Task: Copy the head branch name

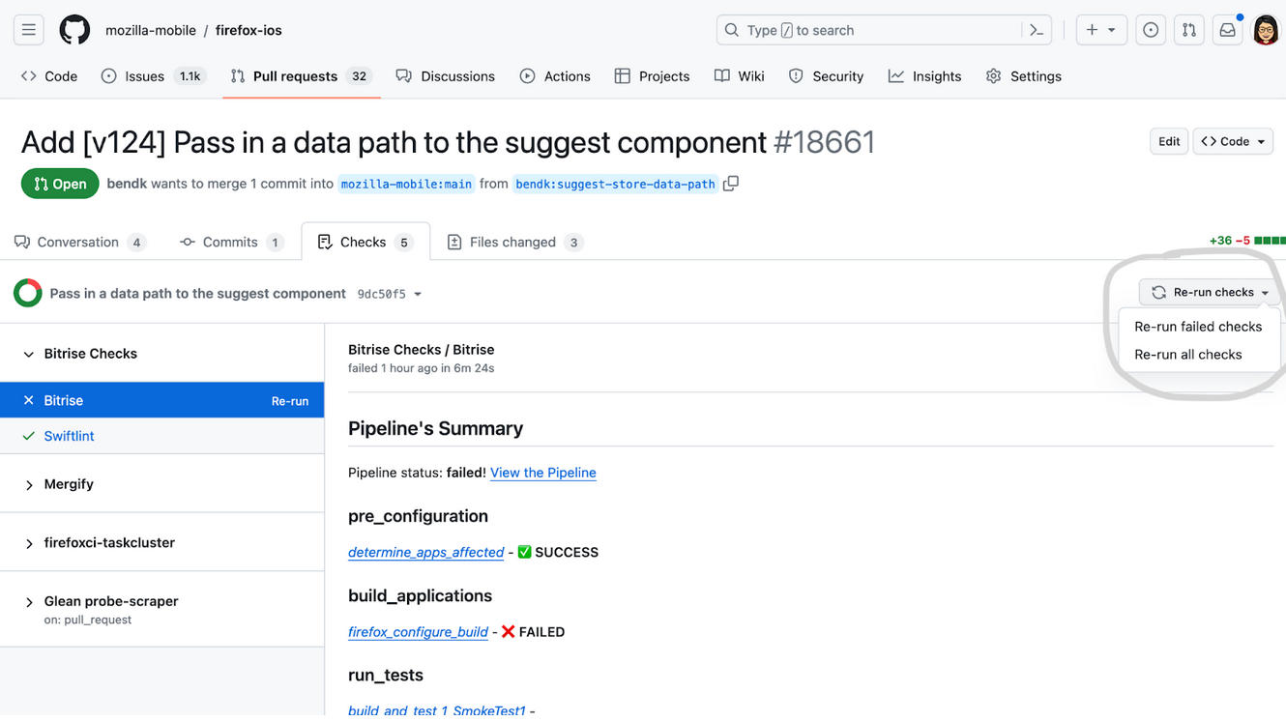Action: (x=731, y=184)
